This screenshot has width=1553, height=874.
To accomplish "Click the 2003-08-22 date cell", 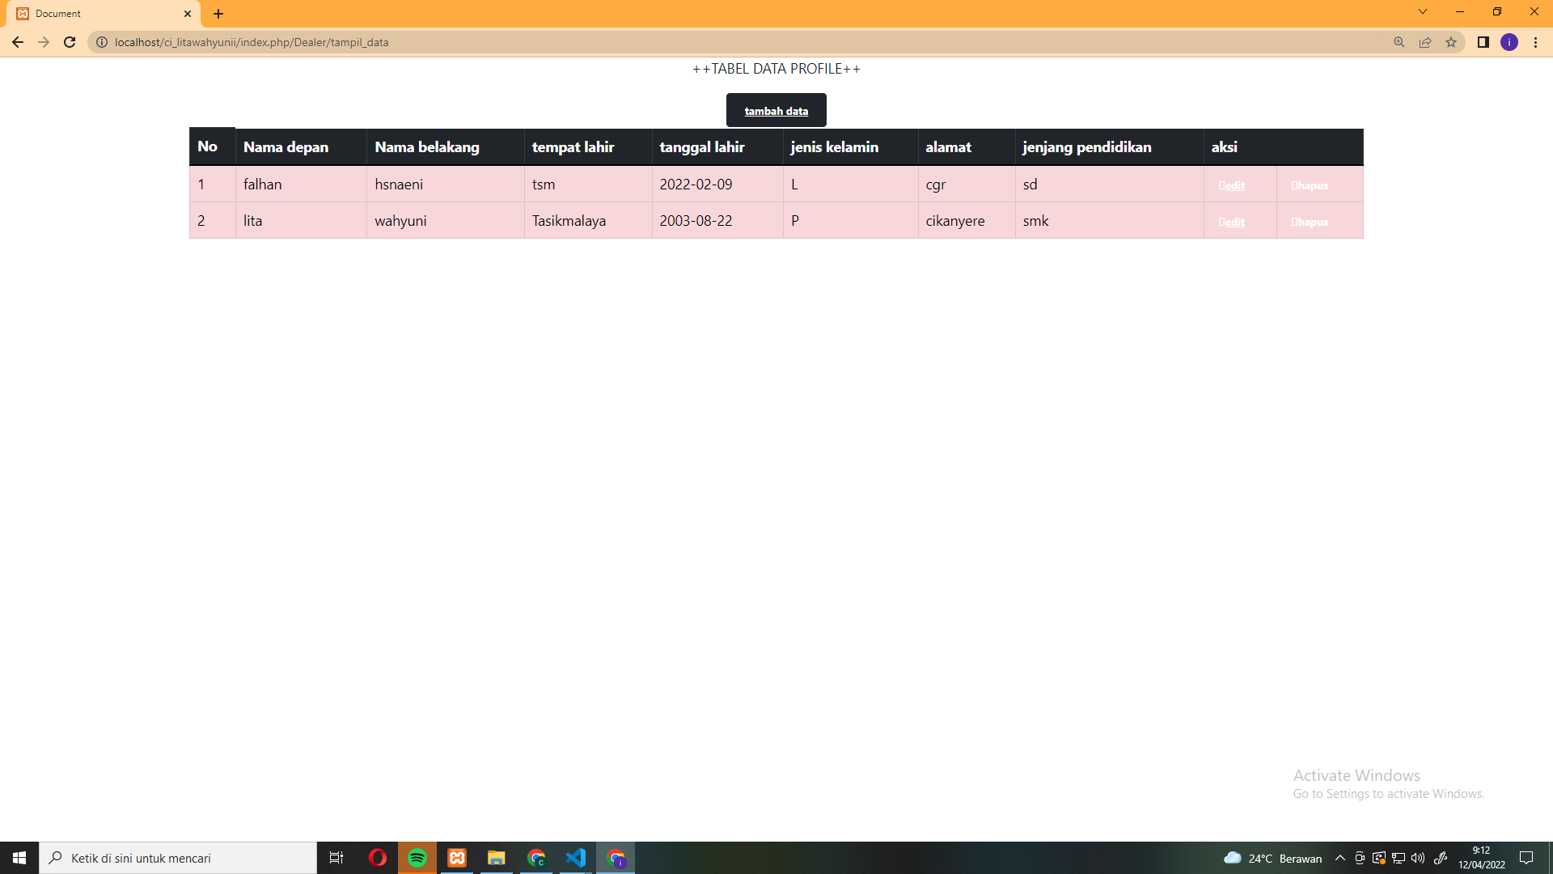I will [x=717, y=221].
